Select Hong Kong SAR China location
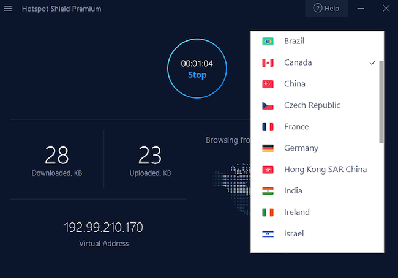398x278 pixels. coord(325,170)
